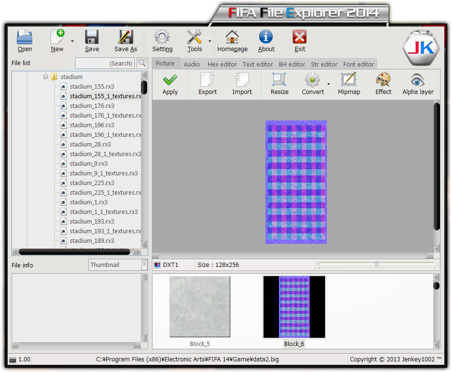Click the file list vertical scrollbar thumb
The width and height of the screenshot is (452, 372).
[x=144, y=87]
